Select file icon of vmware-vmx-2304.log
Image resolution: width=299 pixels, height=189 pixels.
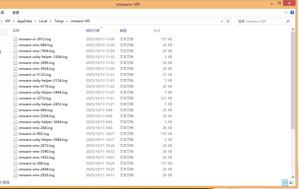pos(15,116)
